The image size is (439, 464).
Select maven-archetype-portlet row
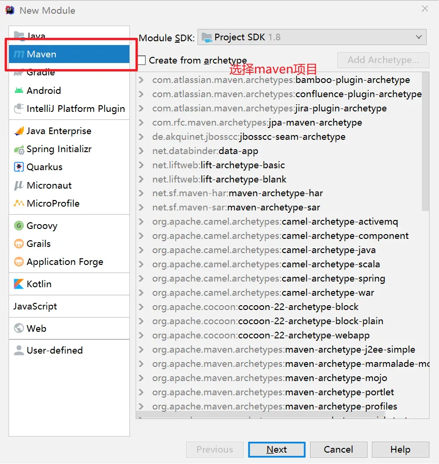[x=283, y=392]
